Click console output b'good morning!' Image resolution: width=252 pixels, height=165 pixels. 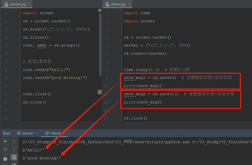click(x=42, y=158)
